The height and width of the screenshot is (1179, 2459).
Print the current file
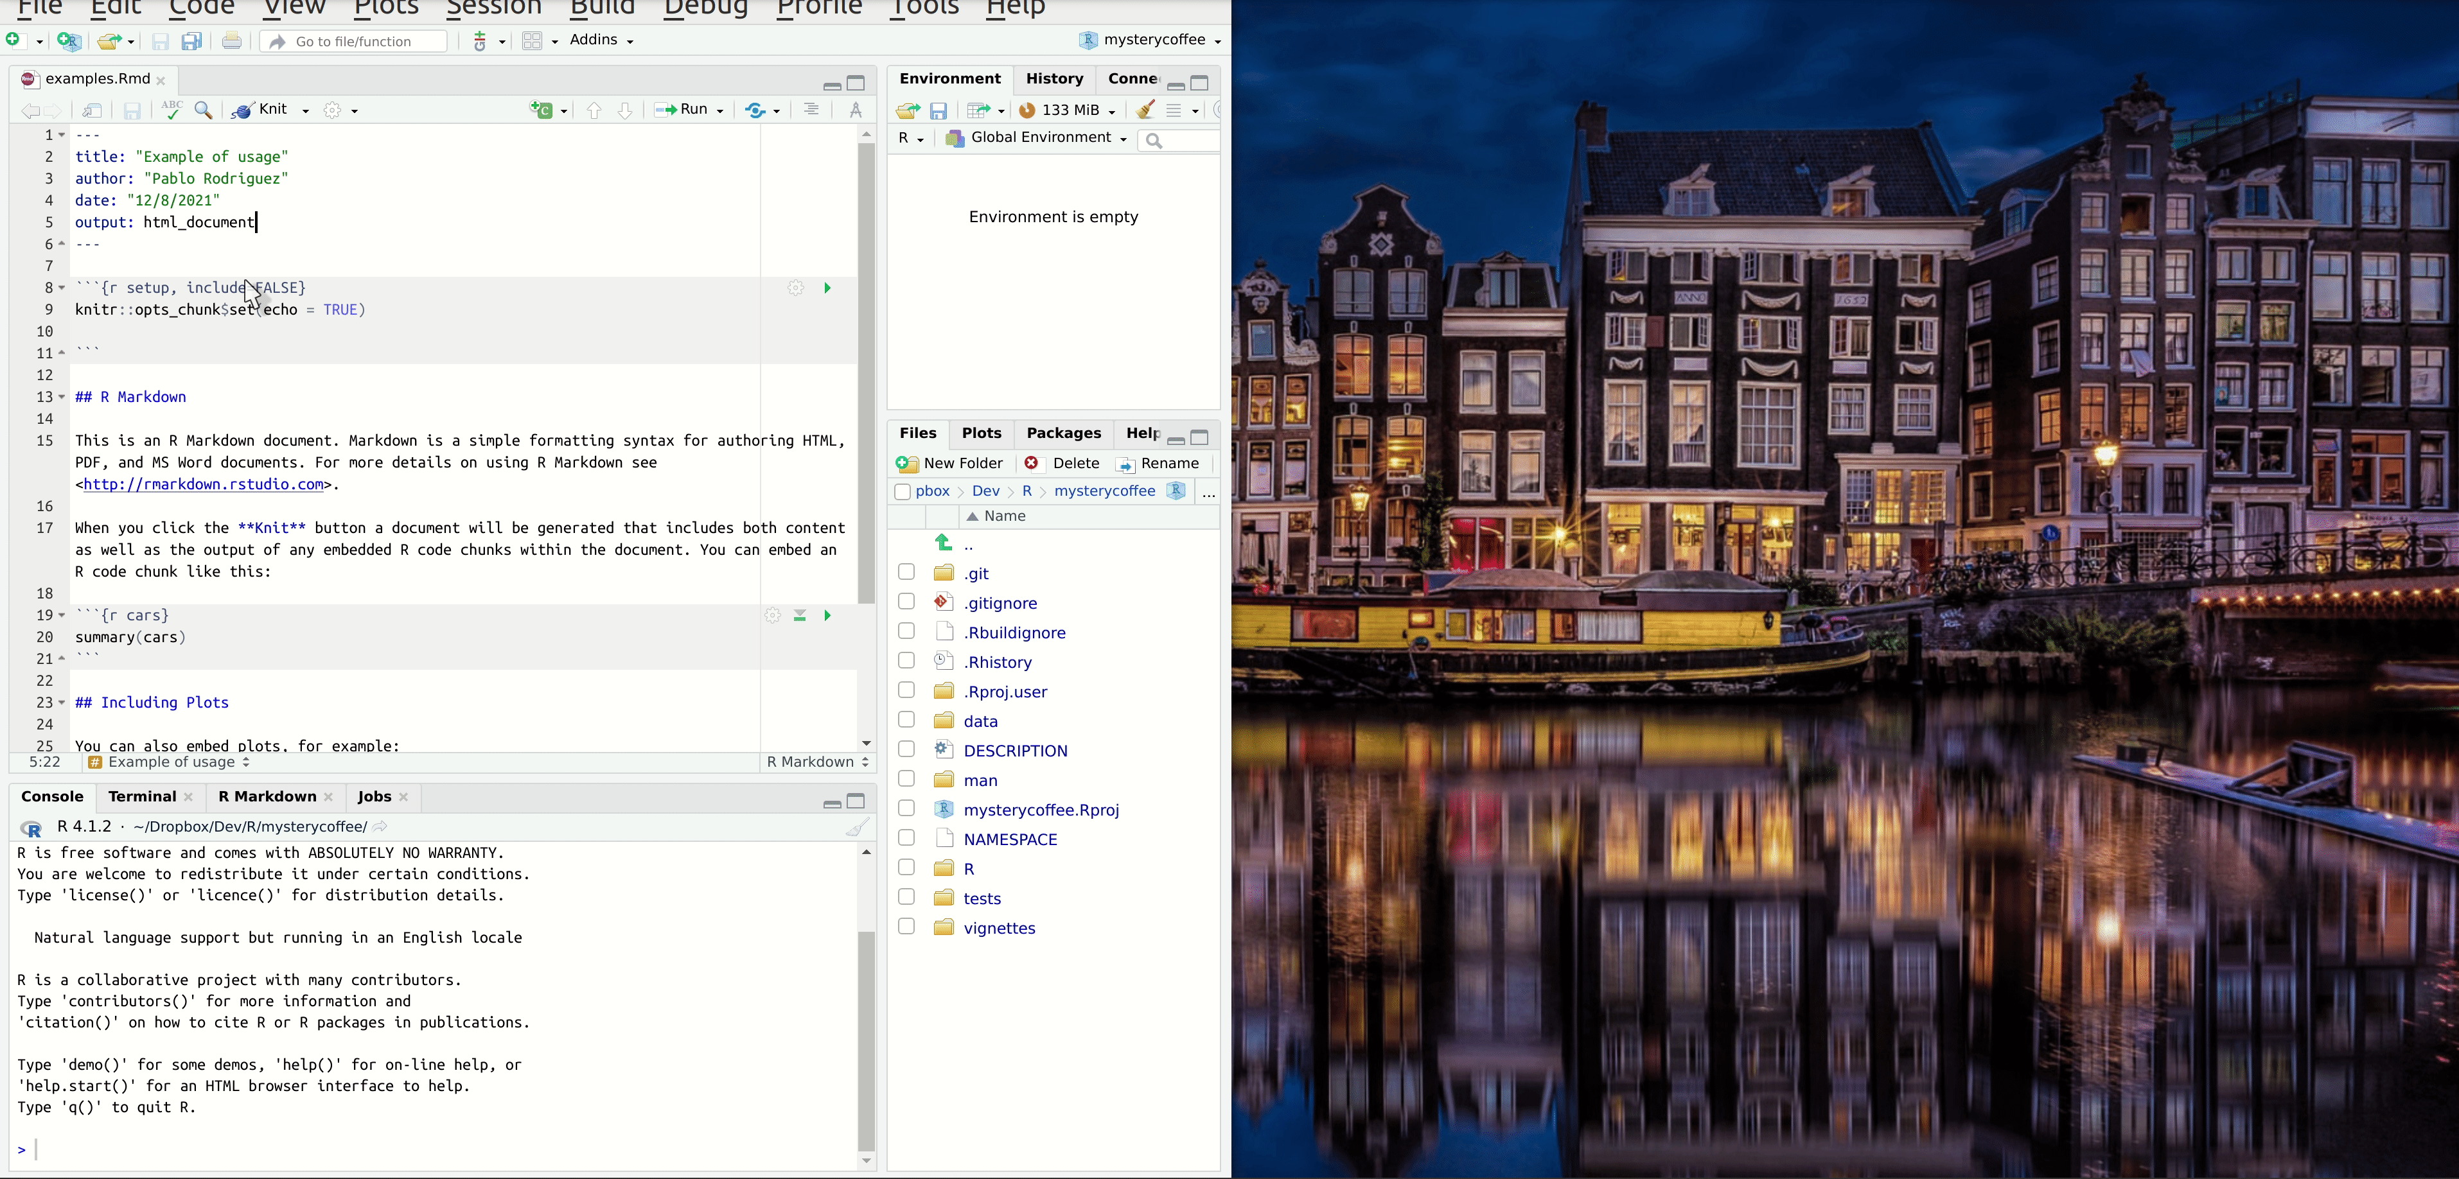point(232,41)
